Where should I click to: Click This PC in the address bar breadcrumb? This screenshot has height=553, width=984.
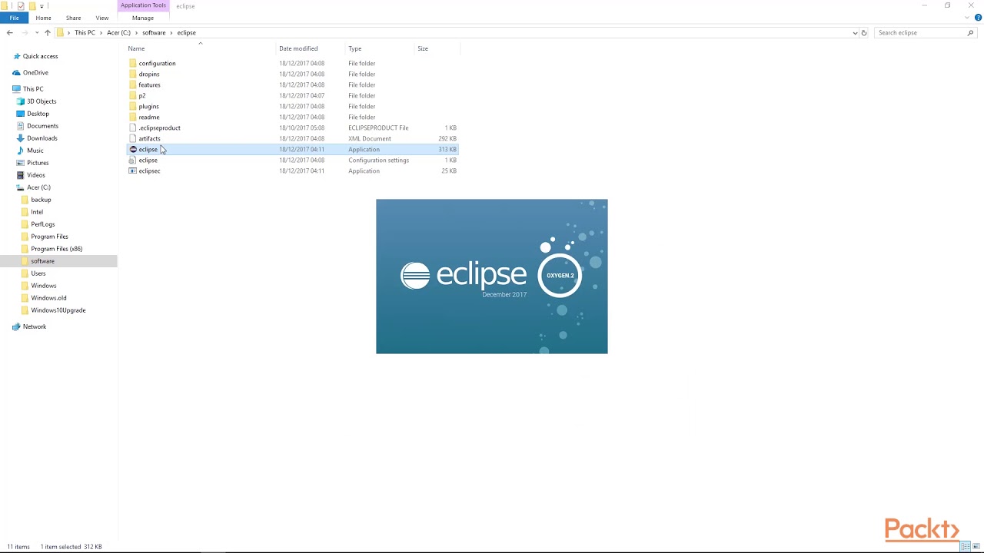85,33
